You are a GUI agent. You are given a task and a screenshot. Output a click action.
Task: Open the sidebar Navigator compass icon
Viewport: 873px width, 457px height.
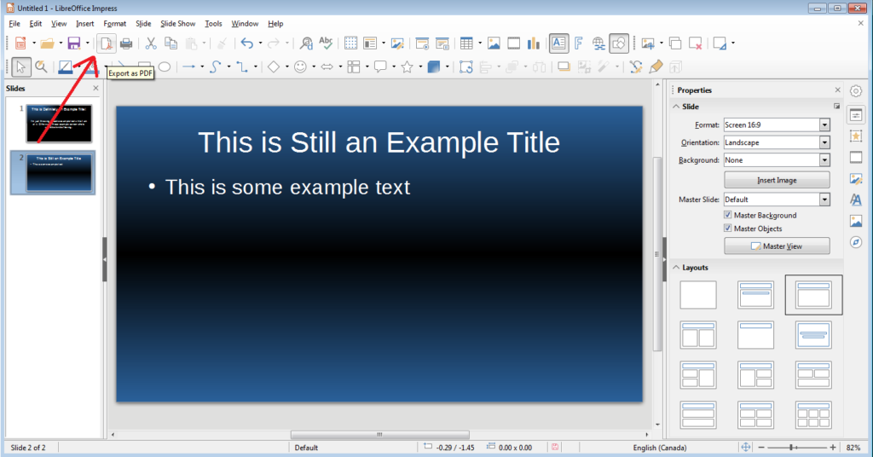coord(856,242)
